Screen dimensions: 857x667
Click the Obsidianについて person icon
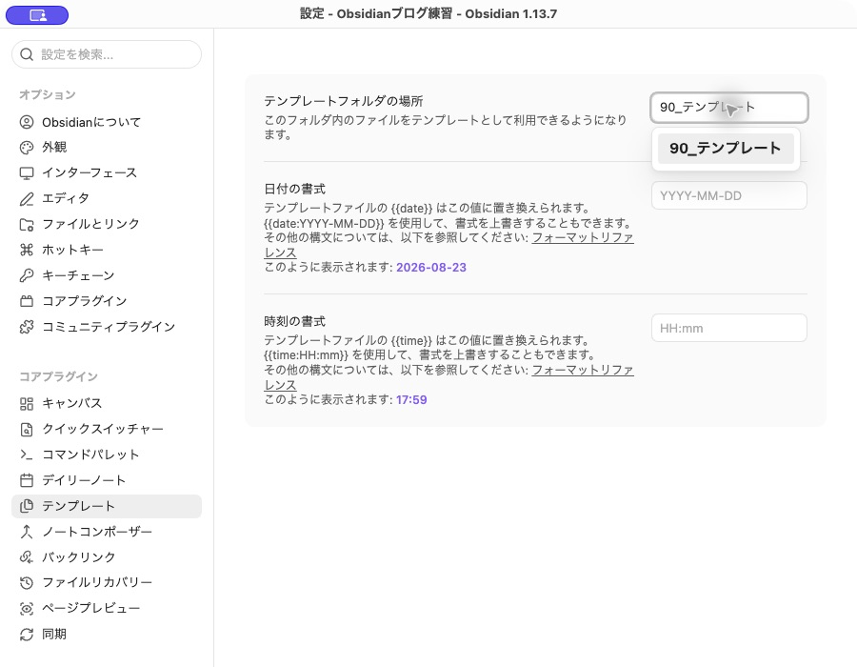coord(27,122)
